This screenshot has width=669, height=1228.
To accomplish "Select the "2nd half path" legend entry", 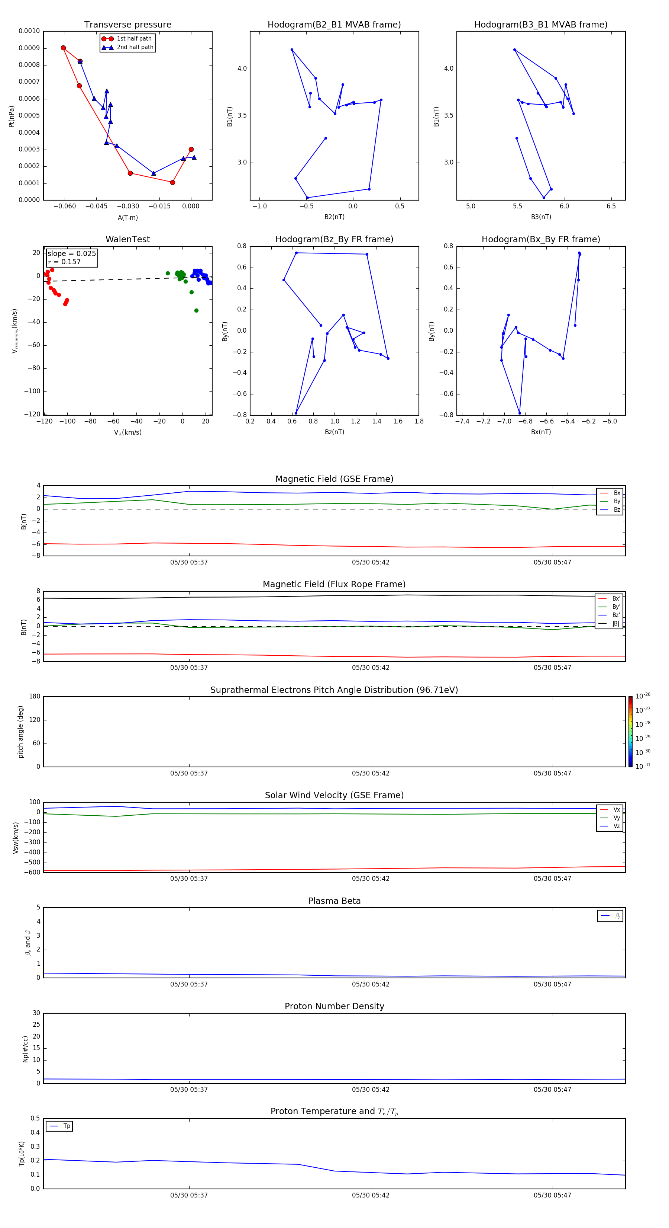I will [127, 47].
